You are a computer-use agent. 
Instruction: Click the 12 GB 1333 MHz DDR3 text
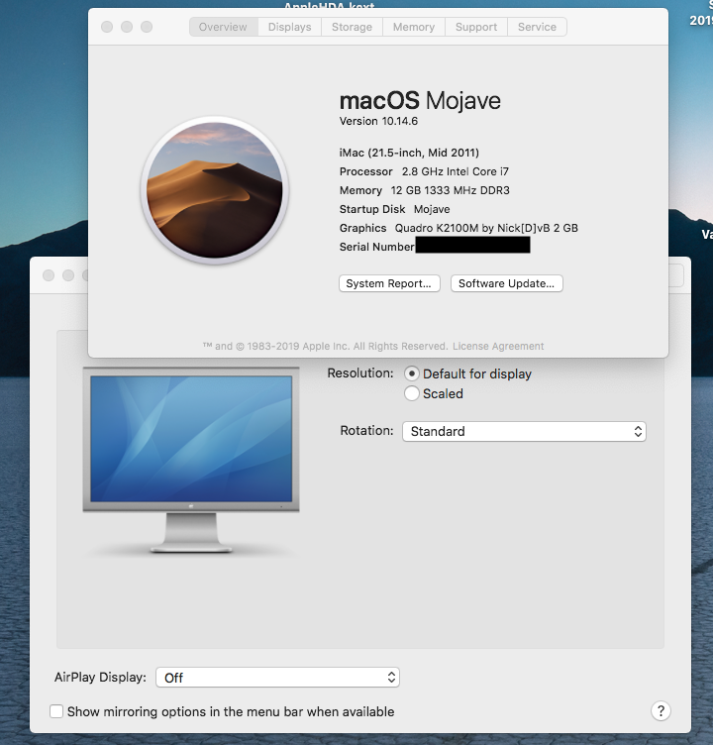tap(450, 190)
